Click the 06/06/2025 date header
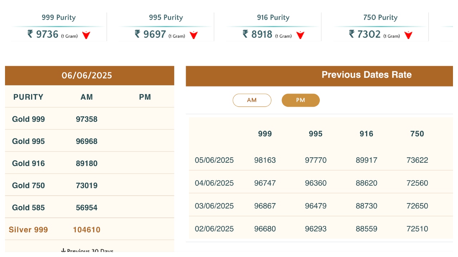Image resolution: width=458 pixels, height=257 pixels. [87, 75]
